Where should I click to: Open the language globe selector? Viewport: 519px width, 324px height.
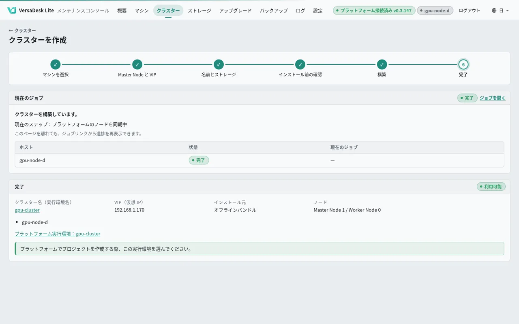pyautogui.click(x=500, y=11)
